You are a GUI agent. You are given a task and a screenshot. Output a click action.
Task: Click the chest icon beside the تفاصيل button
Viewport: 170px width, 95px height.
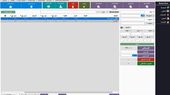122,27
